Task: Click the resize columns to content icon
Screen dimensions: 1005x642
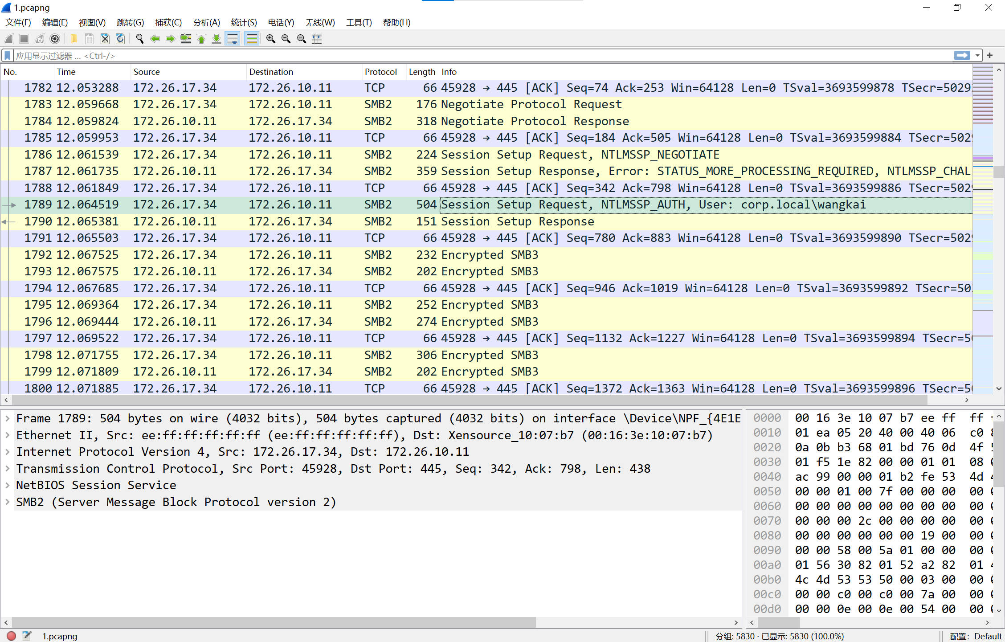Action: (317, 39)
